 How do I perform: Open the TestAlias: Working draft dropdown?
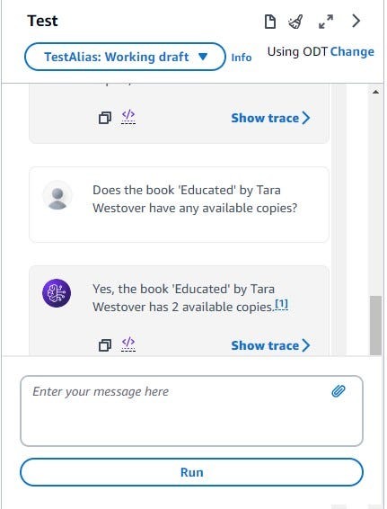click(125, 57)
